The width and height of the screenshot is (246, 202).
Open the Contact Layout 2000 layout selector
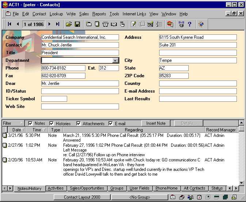(x=82, y=197)
